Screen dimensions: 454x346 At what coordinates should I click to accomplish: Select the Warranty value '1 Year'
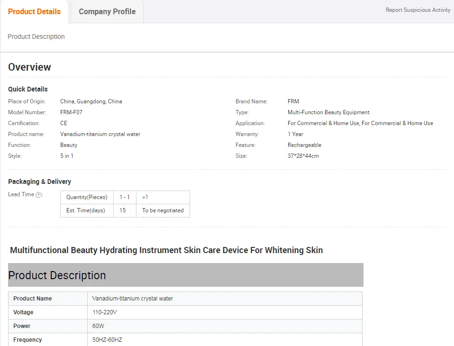click(x=295, y=134)
